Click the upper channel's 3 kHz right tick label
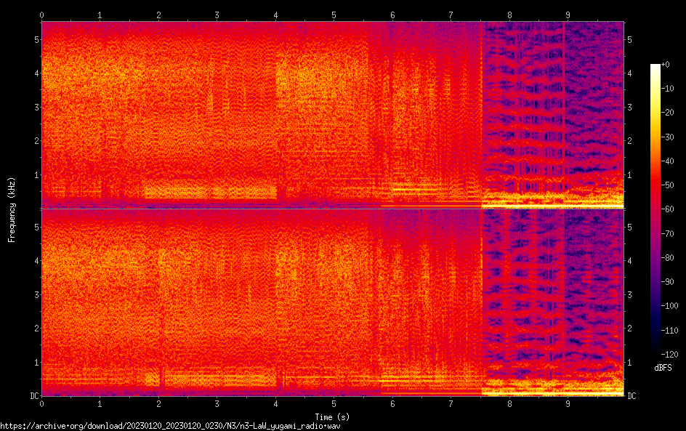The image size is (686, 431). coord(629,107)
